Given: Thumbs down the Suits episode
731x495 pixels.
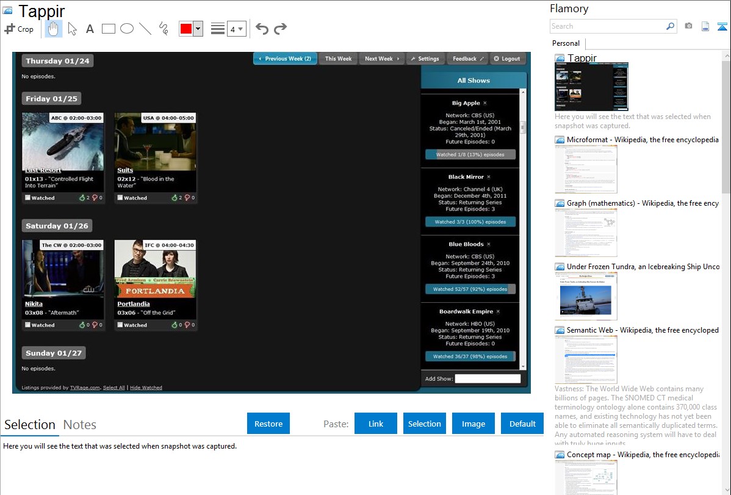Looking at the screenshot, I should pyautogui.click(x=187, y=198).
